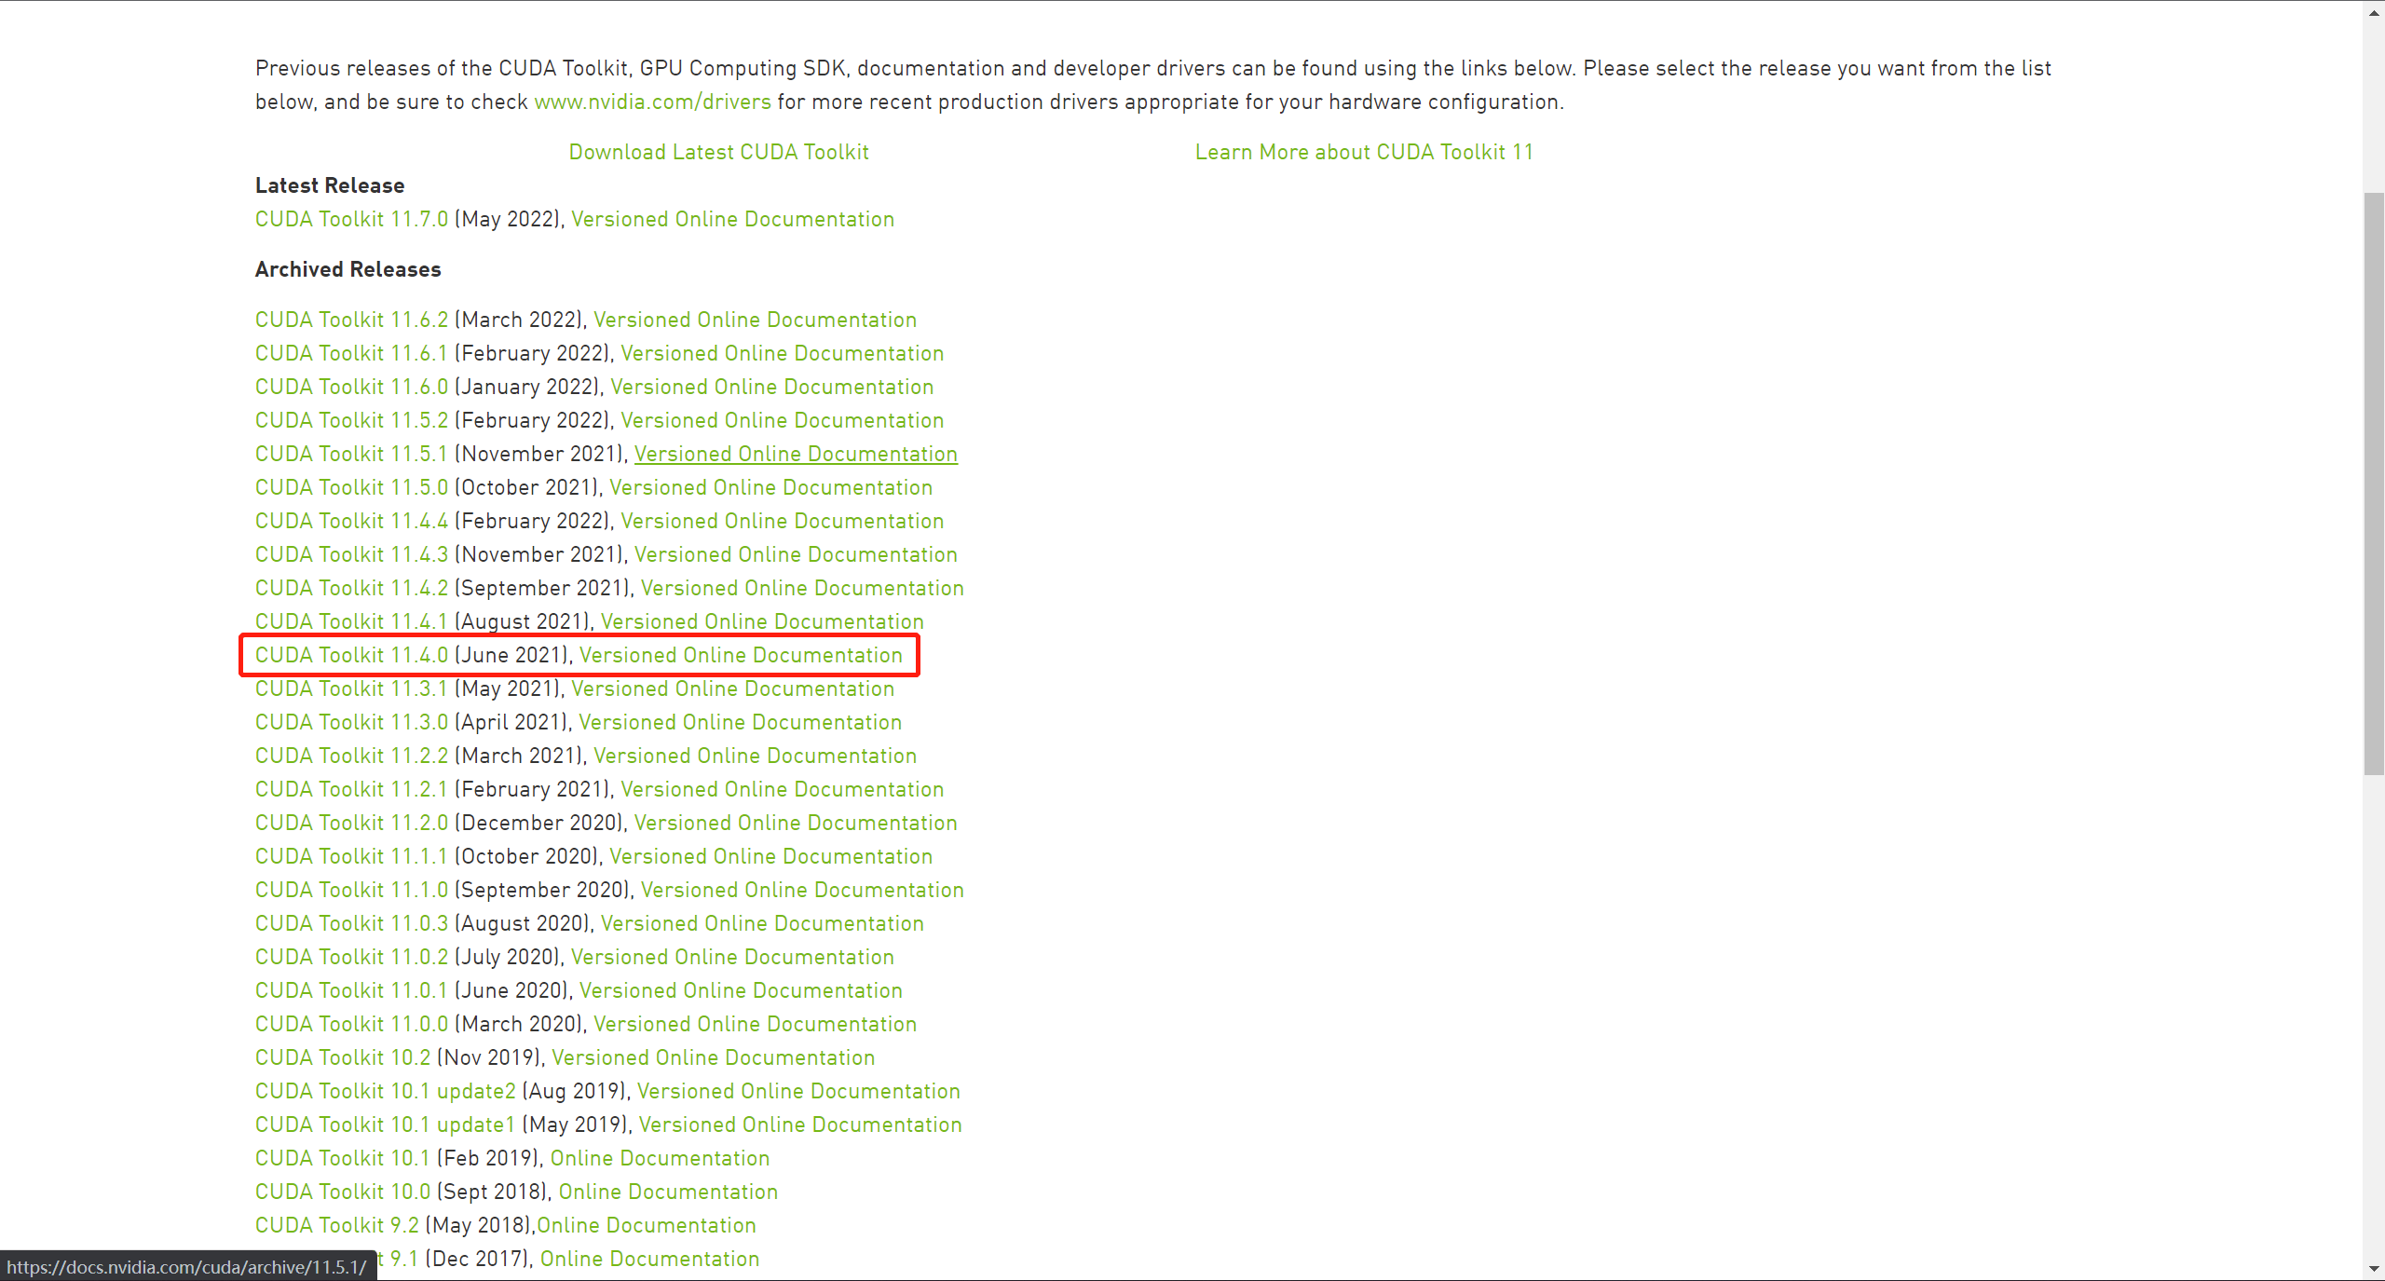Open CUDA Toolkit 10.2 archive link
The width and height of the screenshot is (2385, 1281).
click(x=343, y=1057)
